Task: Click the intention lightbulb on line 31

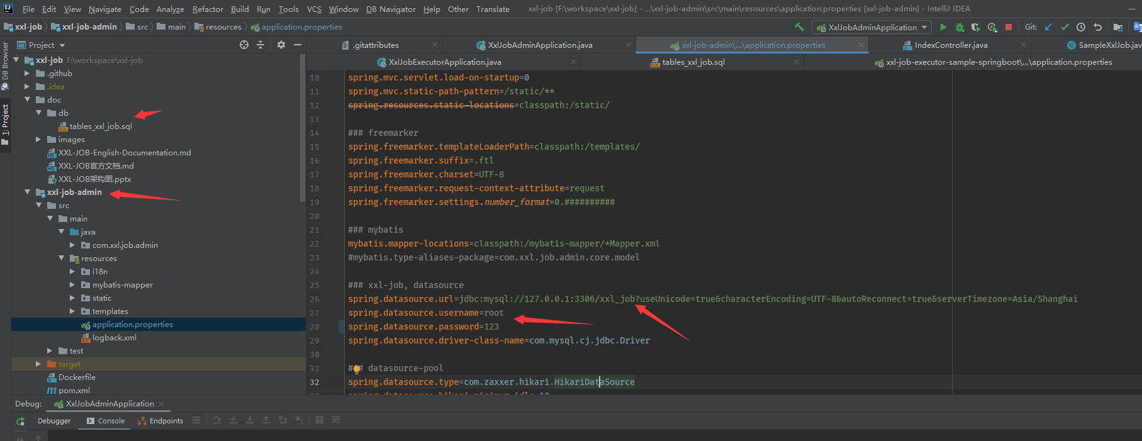Action: [356, 369]
